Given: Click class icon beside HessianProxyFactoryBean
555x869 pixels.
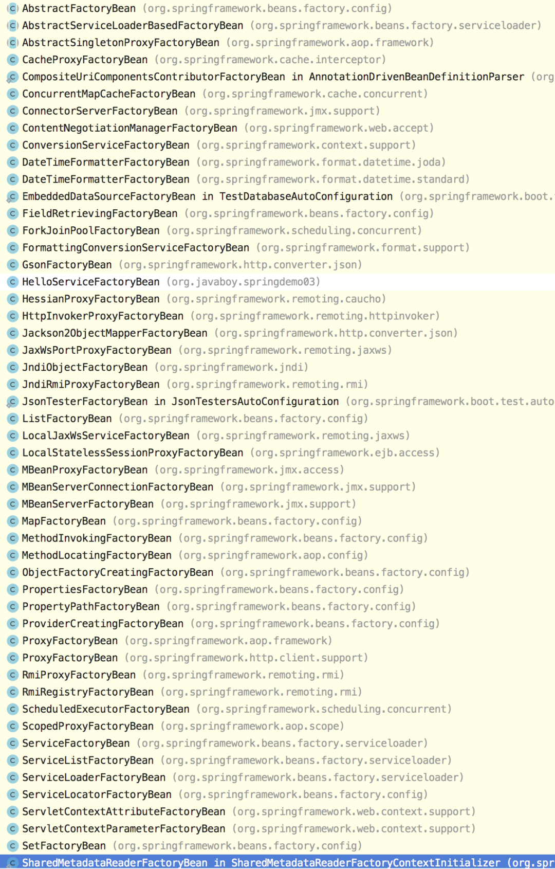Looking at the screenshot, I should tap(12, 299).
